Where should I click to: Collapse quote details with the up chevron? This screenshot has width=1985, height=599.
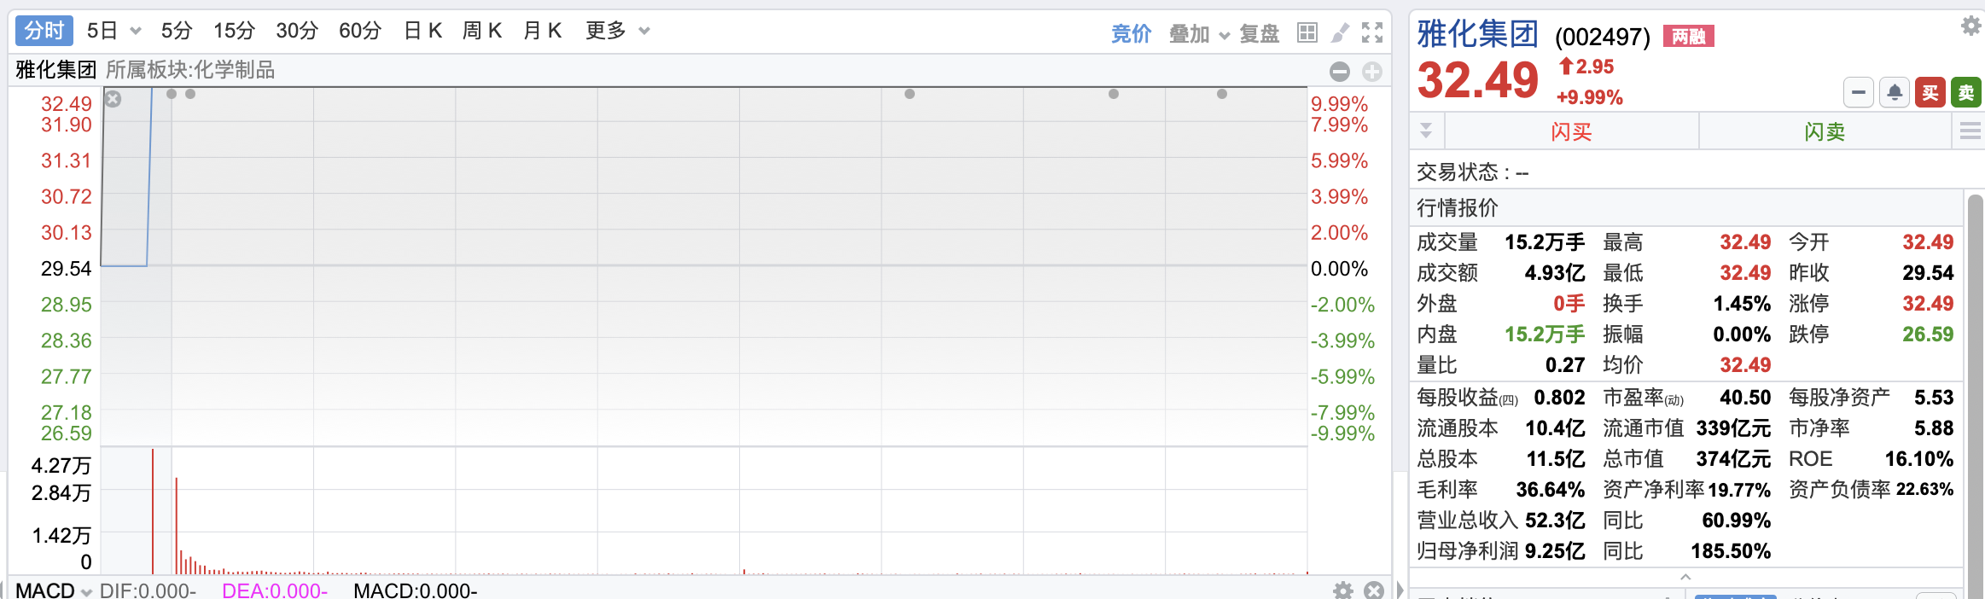coord(1685,577)
